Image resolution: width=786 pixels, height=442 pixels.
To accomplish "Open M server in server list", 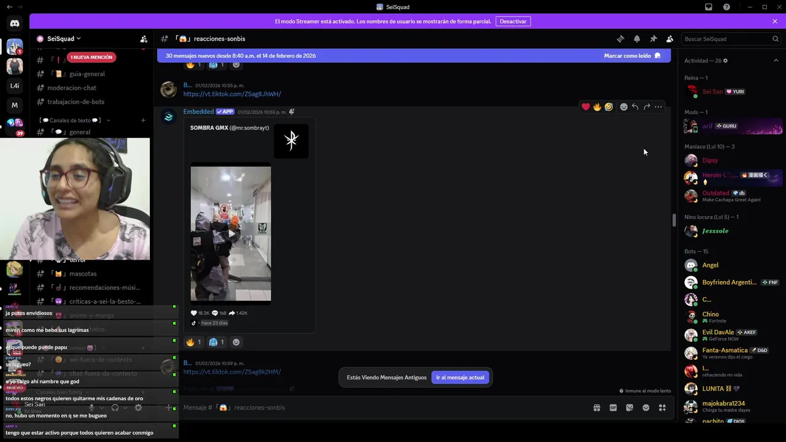I will [x=15, y=105].
